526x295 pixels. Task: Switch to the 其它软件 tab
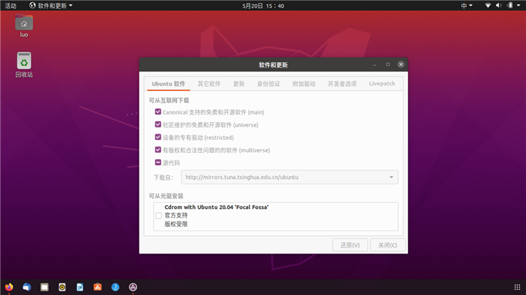pyautogui.click(x=209, y=84)
